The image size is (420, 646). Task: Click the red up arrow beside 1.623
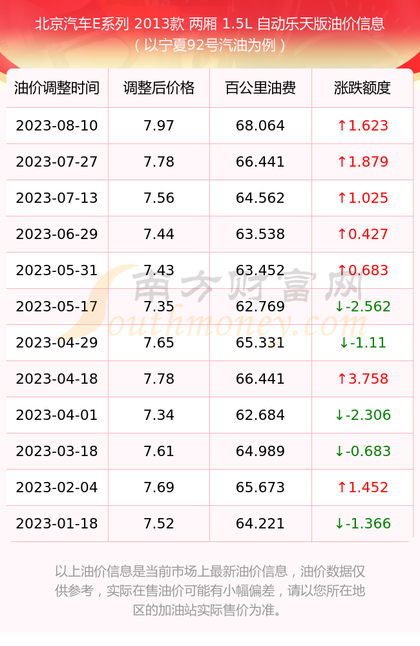pyautogui.click(x=342, y=125)
